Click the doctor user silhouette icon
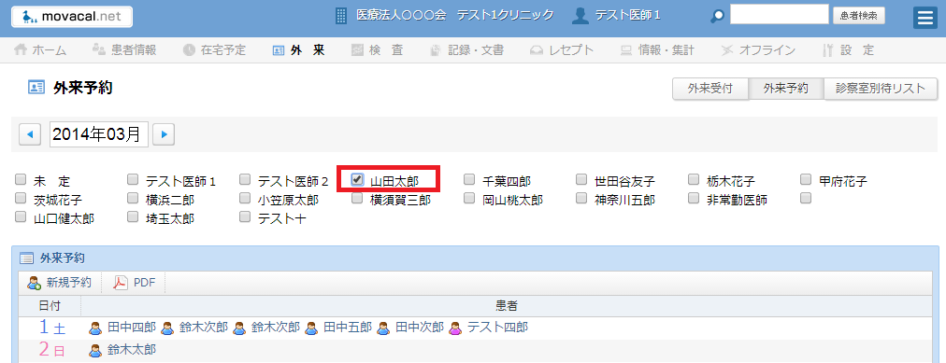 (x=580, y=16)
